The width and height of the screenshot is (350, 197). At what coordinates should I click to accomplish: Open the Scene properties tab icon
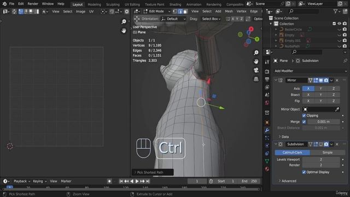267,95
